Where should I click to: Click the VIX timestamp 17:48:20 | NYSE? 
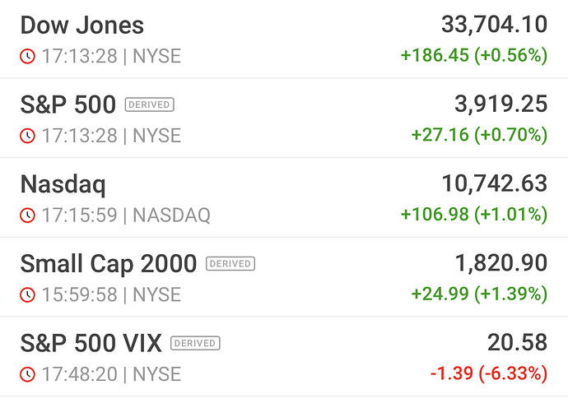[x=110, y=374]
